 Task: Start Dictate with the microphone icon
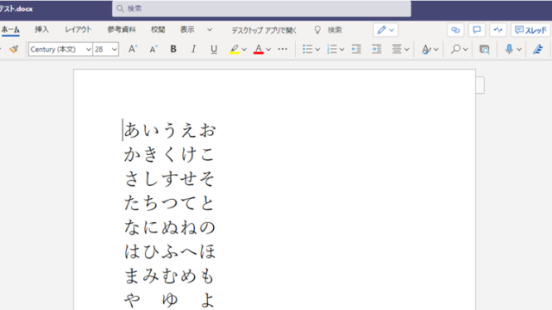click(509, 49)
